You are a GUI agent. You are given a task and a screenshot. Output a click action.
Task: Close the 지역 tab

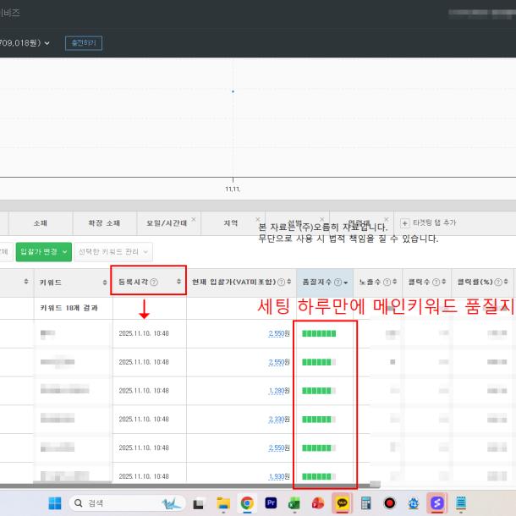click(255, 219)
